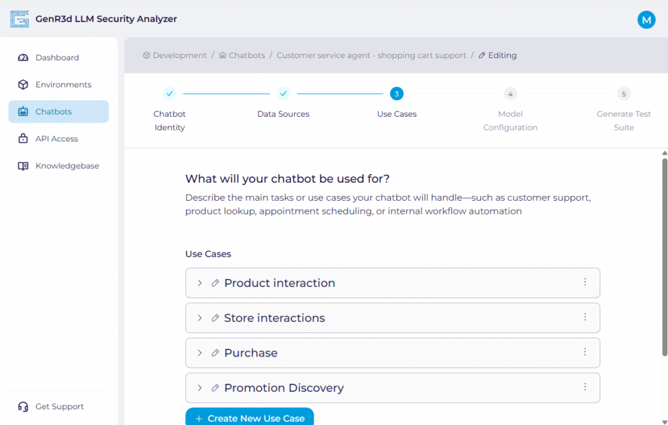The image size is (668, 425).
Task: Jump to step 4 Model Configuration
Action: tap(510, 94)
